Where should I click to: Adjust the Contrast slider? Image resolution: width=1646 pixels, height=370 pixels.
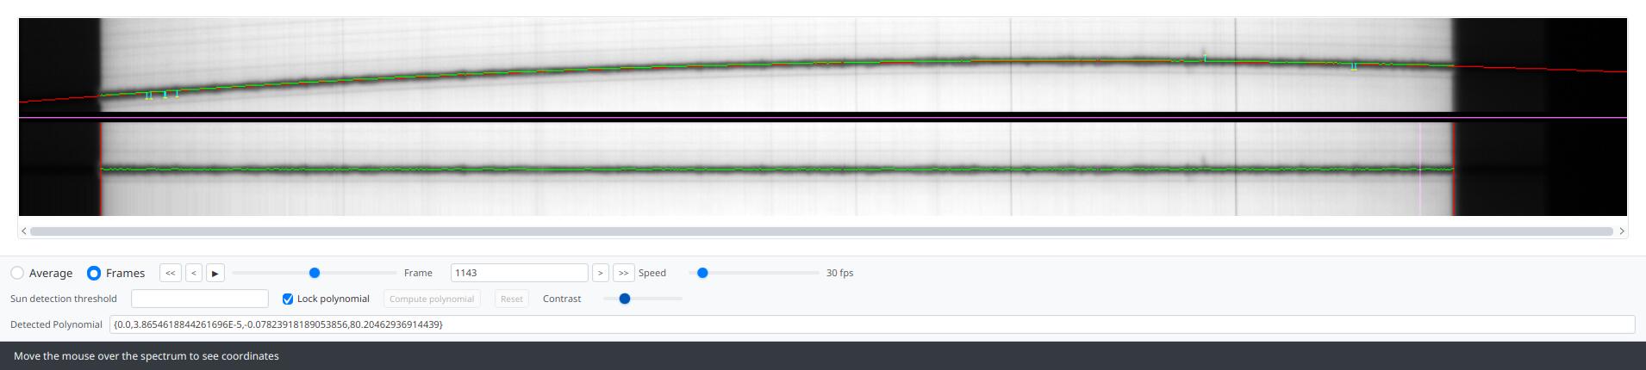tap(625, 299)
